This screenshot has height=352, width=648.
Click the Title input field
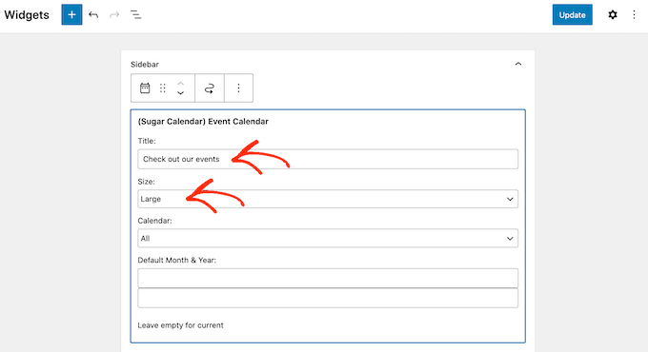[x=328, y=159]
